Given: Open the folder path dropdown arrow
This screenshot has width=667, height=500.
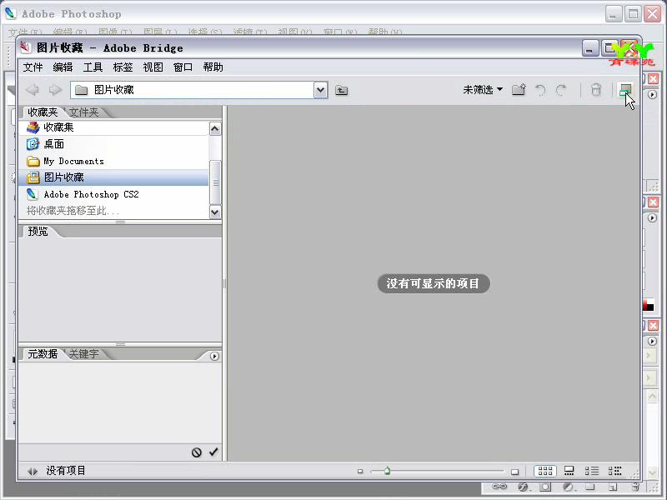Looking at the screenshot, I should click(x=320, y=90).
